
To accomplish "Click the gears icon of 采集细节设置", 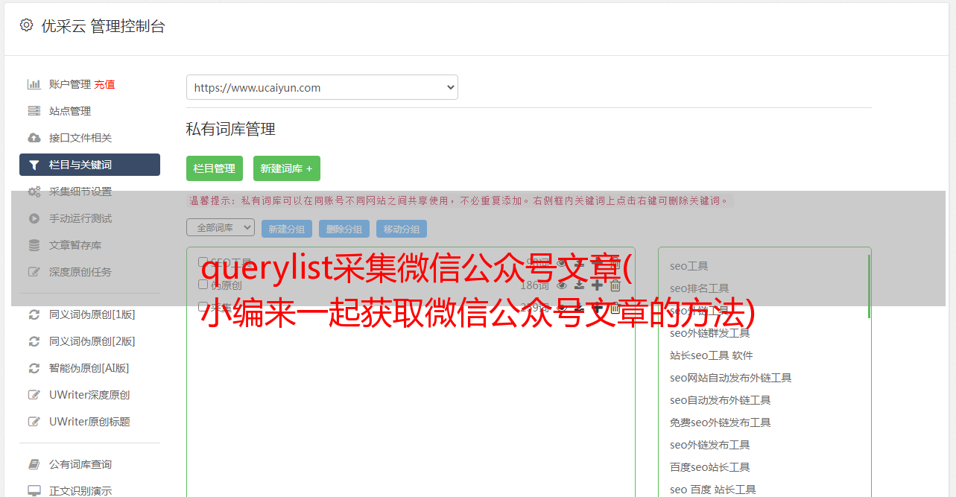I will pyautogui.click(x=34, y=191).
